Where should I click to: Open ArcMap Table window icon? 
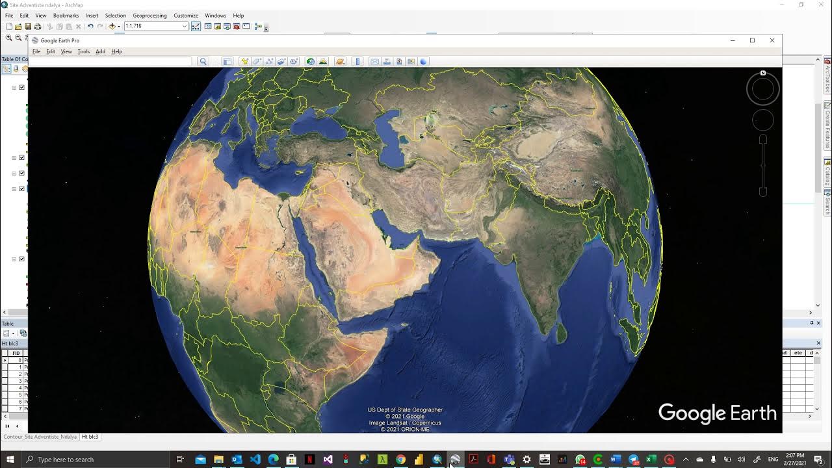coord(208,27)
